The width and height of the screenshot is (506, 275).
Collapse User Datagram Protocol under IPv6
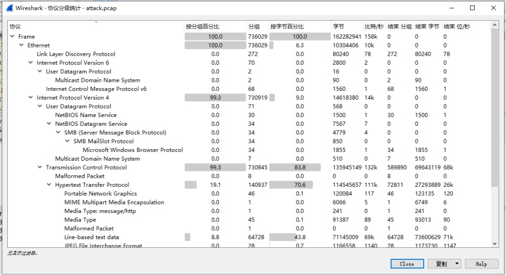point(40,71)
